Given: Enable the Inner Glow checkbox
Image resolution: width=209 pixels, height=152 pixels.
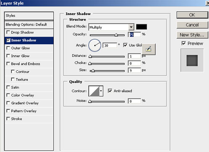Looking at the screenshot, I should [8, 56].
